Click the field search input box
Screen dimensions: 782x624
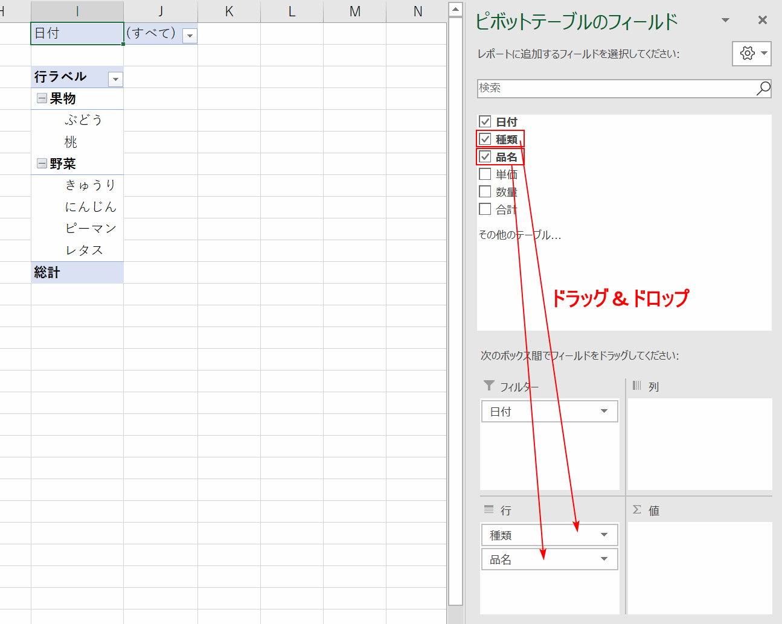tap(616, 88)
